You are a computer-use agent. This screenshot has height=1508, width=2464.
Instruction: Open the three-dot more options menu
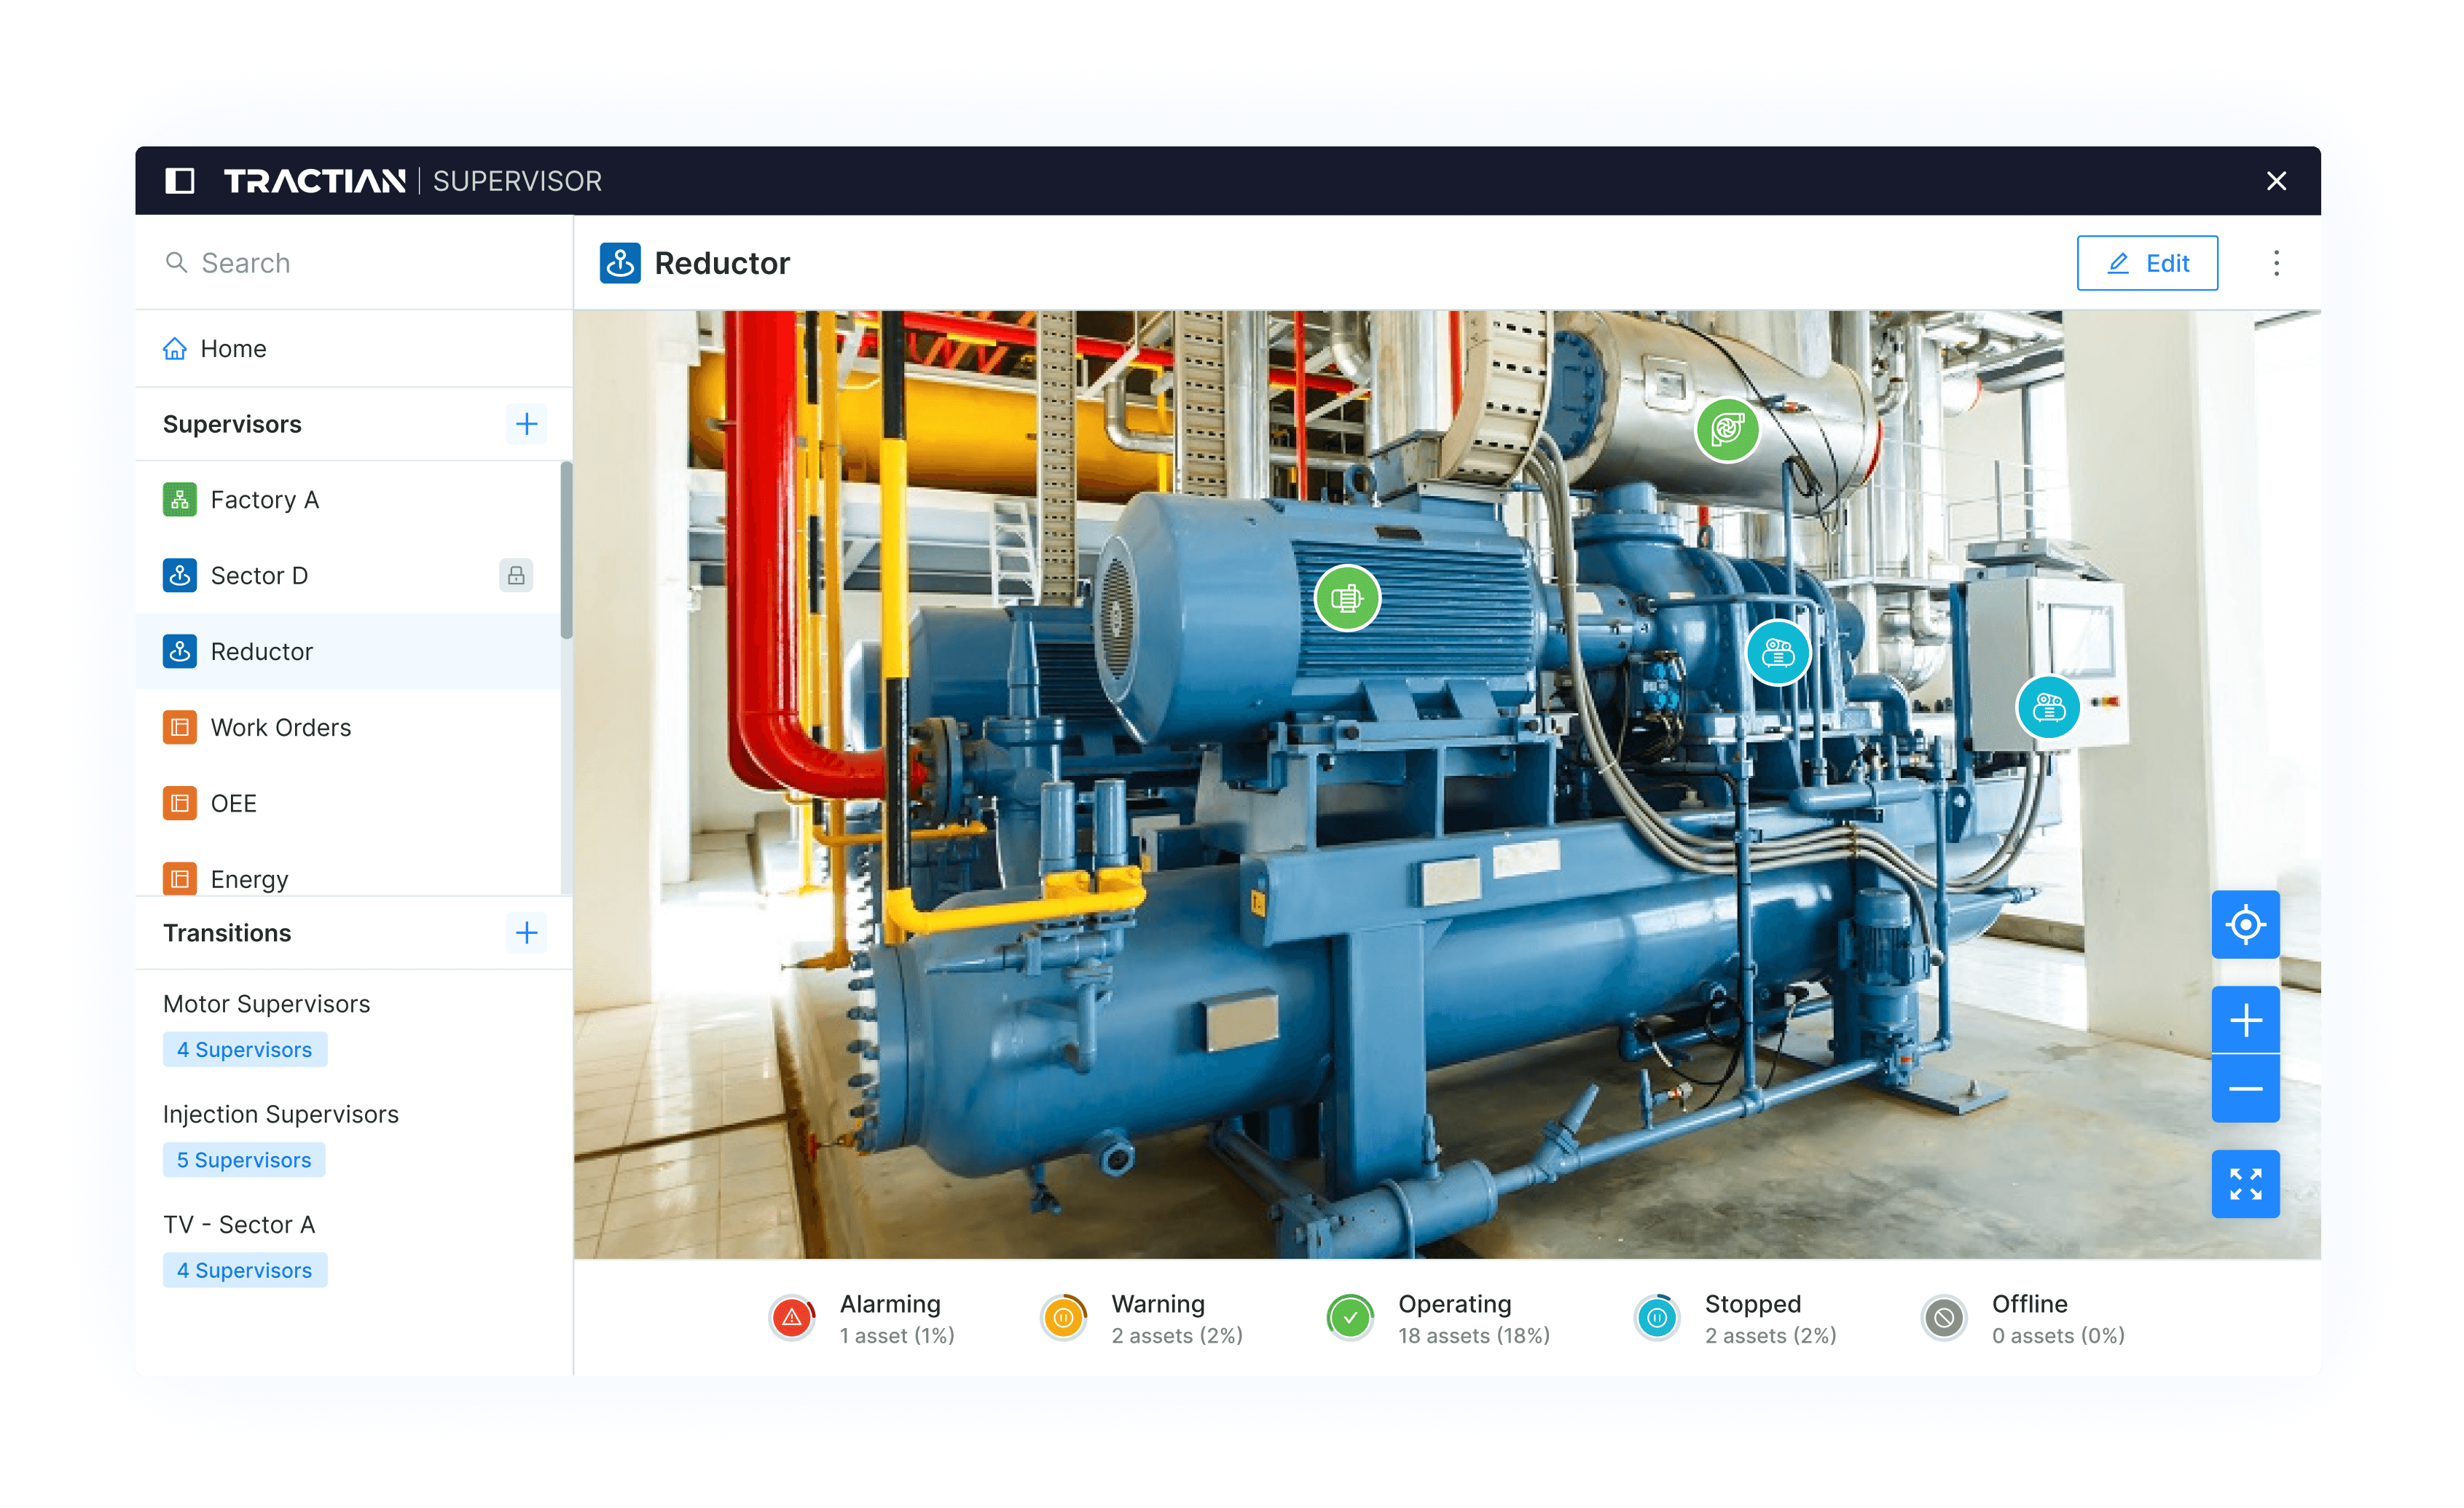click(x=2276, y=263)
